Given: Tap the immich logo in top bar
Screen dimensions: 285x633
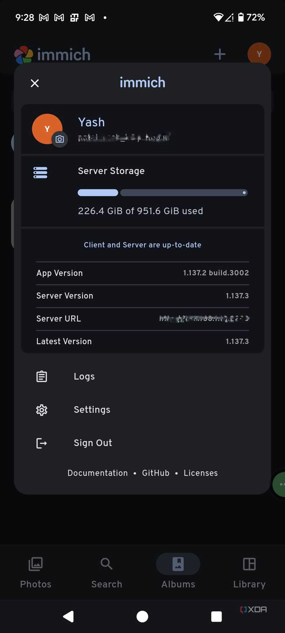Looking at the screenshot, I should coord(24,55).
